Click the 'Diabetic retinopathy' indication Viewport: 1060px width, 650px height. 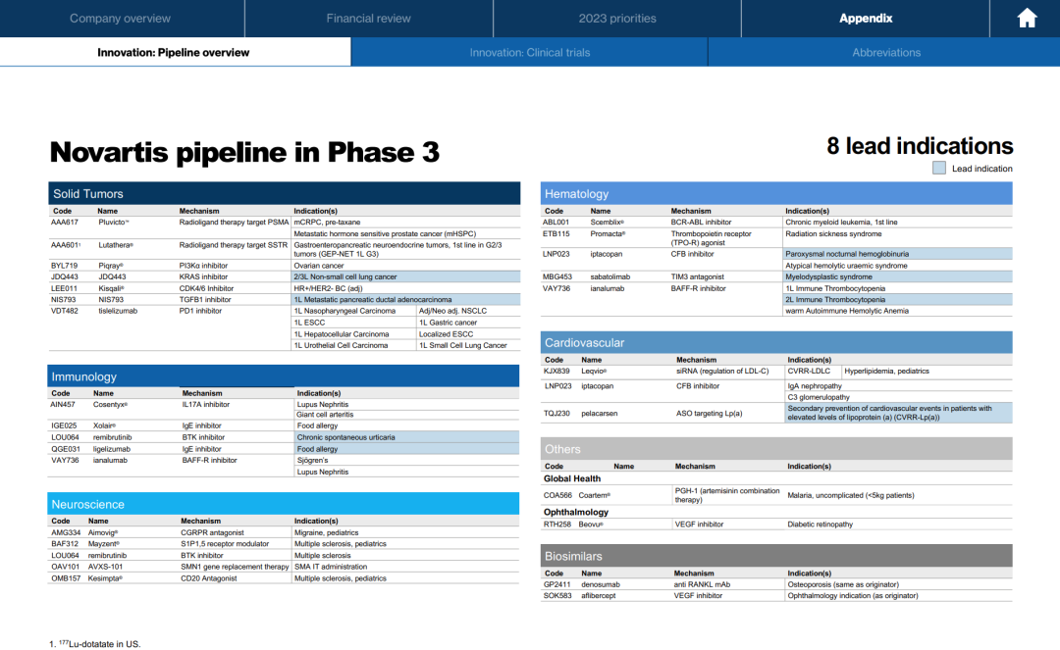820,525
